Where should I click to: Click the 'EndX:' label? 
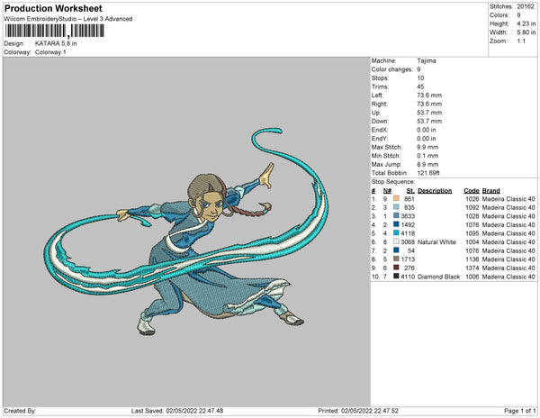(x=380, y=130)
